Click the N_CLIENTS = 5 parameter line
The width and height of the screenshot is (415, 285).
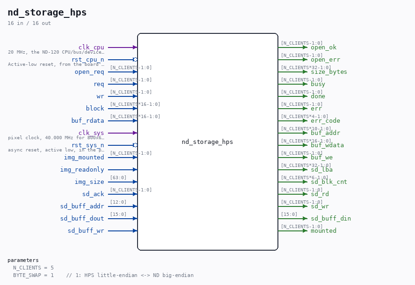point(33,268)
